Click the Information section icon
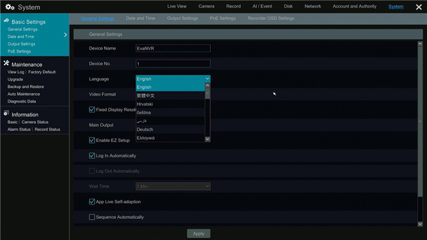Image resolution: width=427 pixels, height=240 pixels. [6, 113]
